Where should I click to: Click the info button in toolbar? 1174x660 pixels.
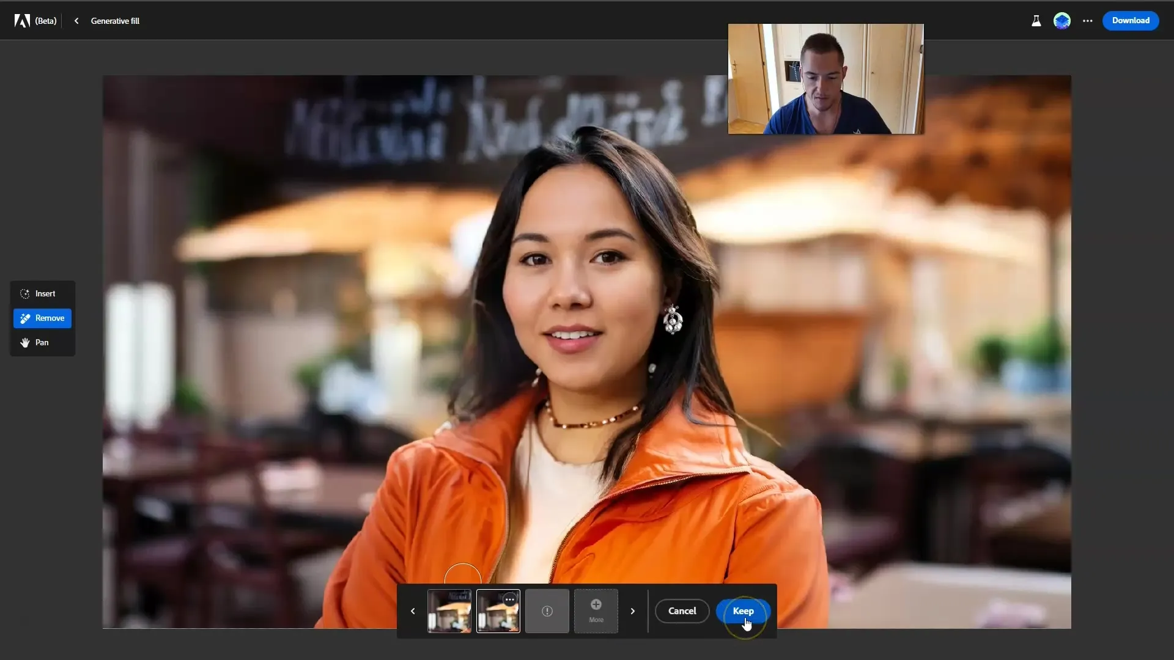(547, 611)
